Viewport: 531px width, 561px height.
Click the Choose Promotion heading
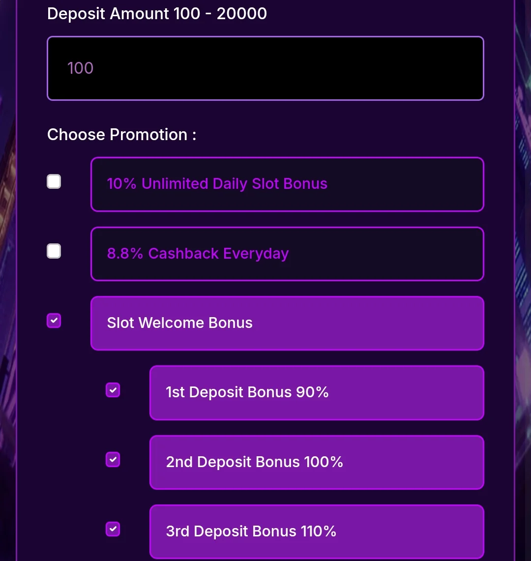[x=121, y=135]
